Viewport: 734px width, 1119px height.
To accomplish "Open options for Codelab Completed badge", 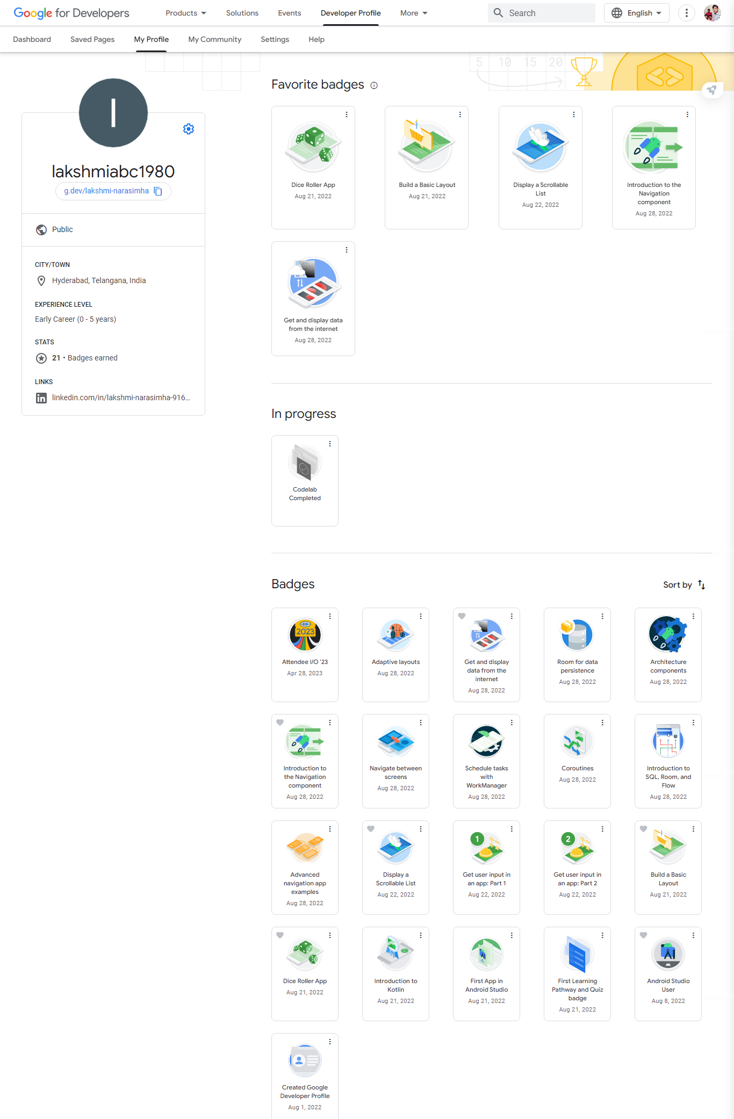I will [x=330, y=444].
